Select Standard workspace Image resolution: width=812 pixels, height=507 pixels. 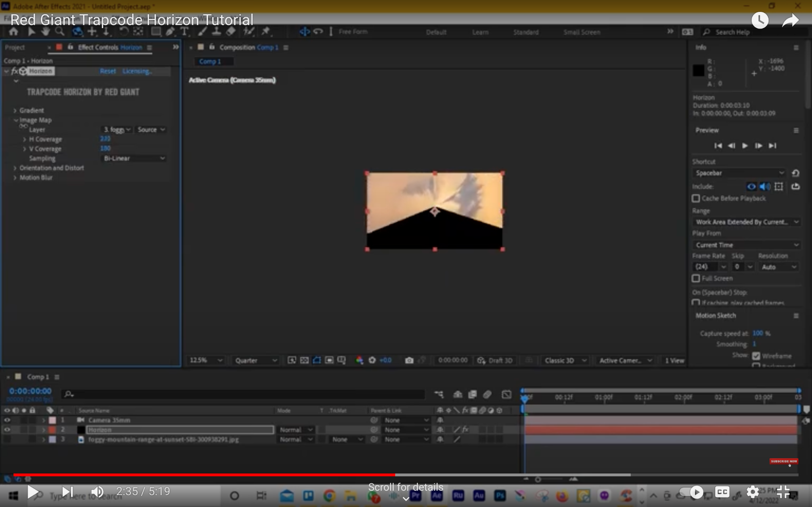[x=526, y=32]
